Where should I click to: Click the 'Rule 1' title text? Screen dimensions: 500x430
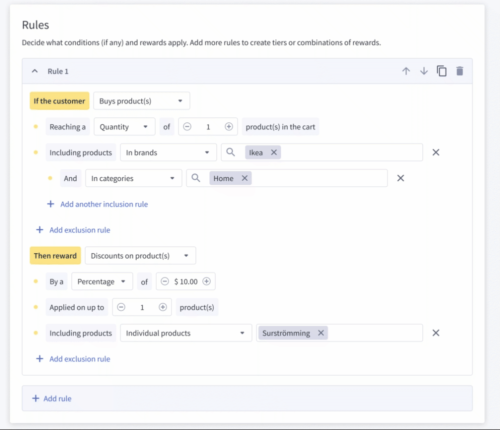point(58,71)
